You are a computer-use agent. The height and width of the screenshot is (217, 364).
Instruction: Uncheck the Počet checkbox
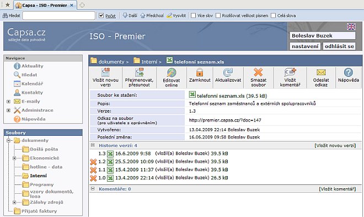[x=101, y=15]
